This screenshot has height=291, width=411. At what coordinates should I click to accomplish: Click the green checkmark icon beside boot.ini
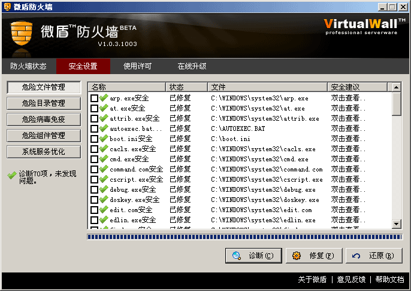[x=104, y=139]
